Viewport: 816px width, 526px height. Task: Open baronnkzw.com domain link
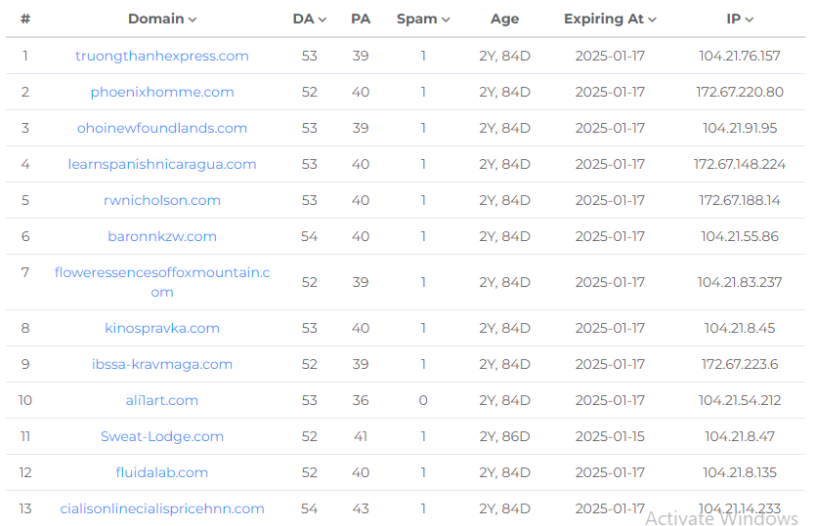point(162,236)
